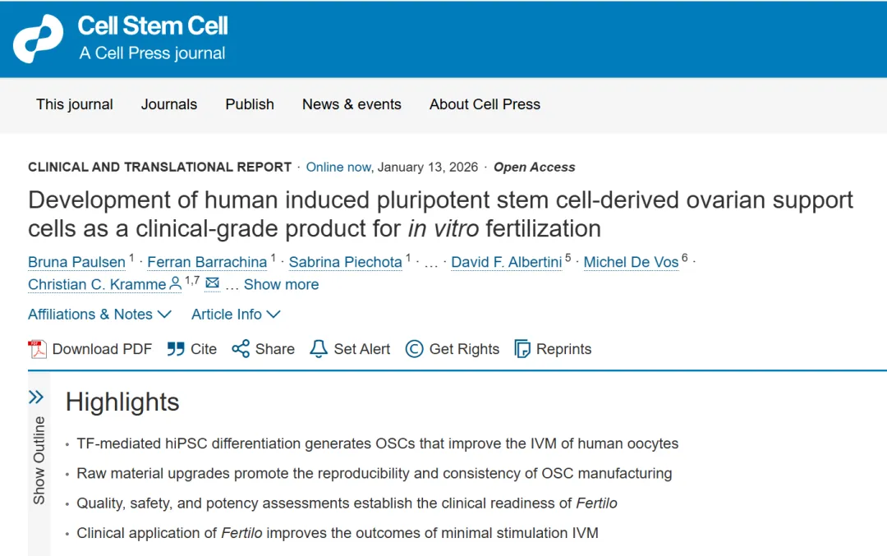Show more authors in the list
The image size is (887, 556).
(281, 285)
